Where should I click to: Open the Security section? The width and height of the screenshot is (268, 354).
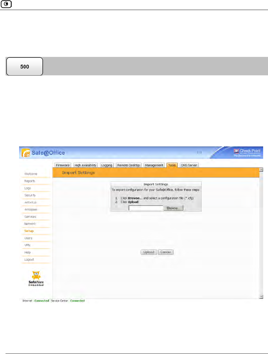tap(30, 195)
